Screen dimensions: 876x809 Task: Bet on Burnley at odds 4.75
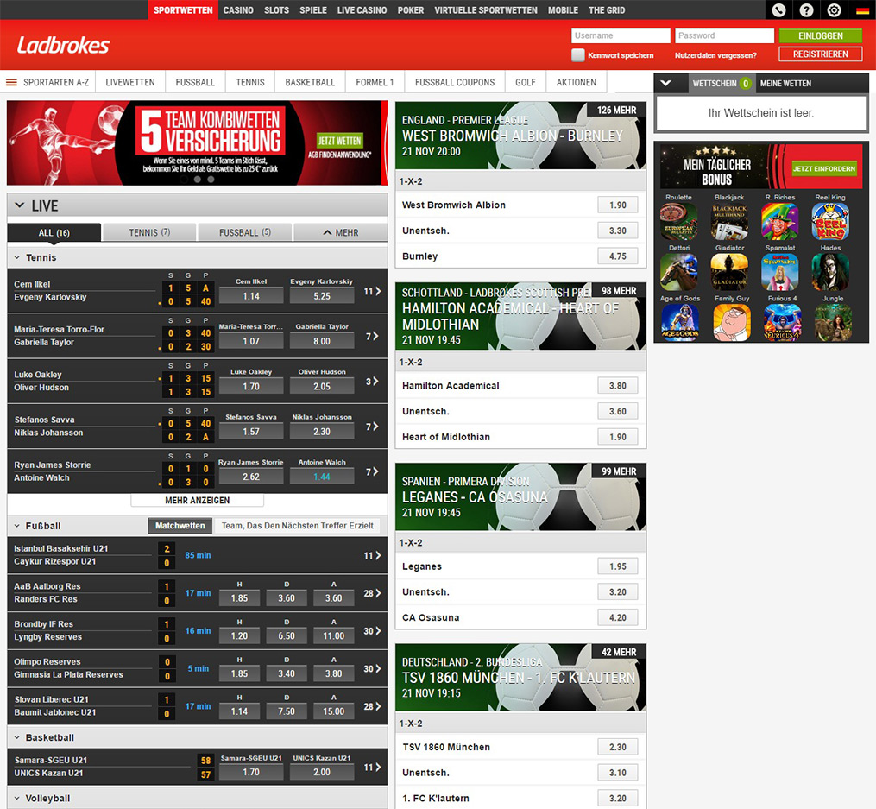click(617, 256)
